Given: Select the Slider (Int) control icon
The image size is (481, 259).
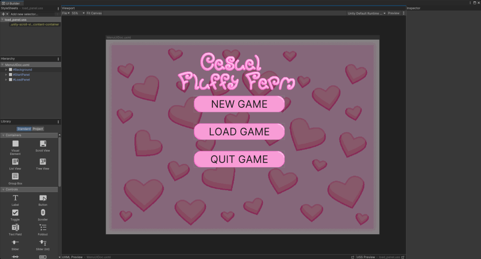Looking at the screenshot, I should 43,243.
